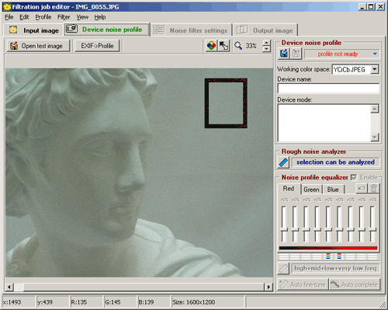This screenshot has width=388, height=310.
Task: Click the RGB channel colors icon
Action: coord(211,46)
